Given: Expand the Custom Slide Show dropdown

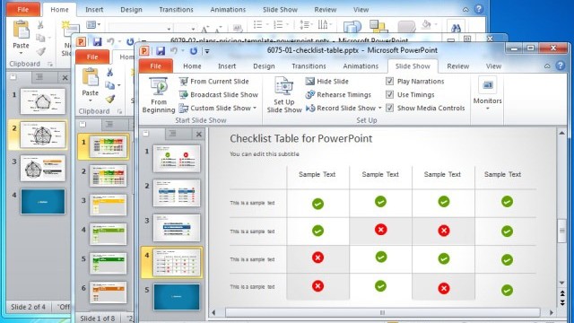Looking at the screenshot, I should [x=255, y=108].
